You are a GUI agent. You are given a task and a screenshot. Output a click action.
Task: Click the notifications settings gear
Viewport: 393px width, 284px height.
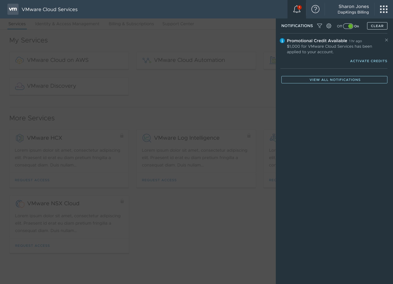[x=329, y=26]
